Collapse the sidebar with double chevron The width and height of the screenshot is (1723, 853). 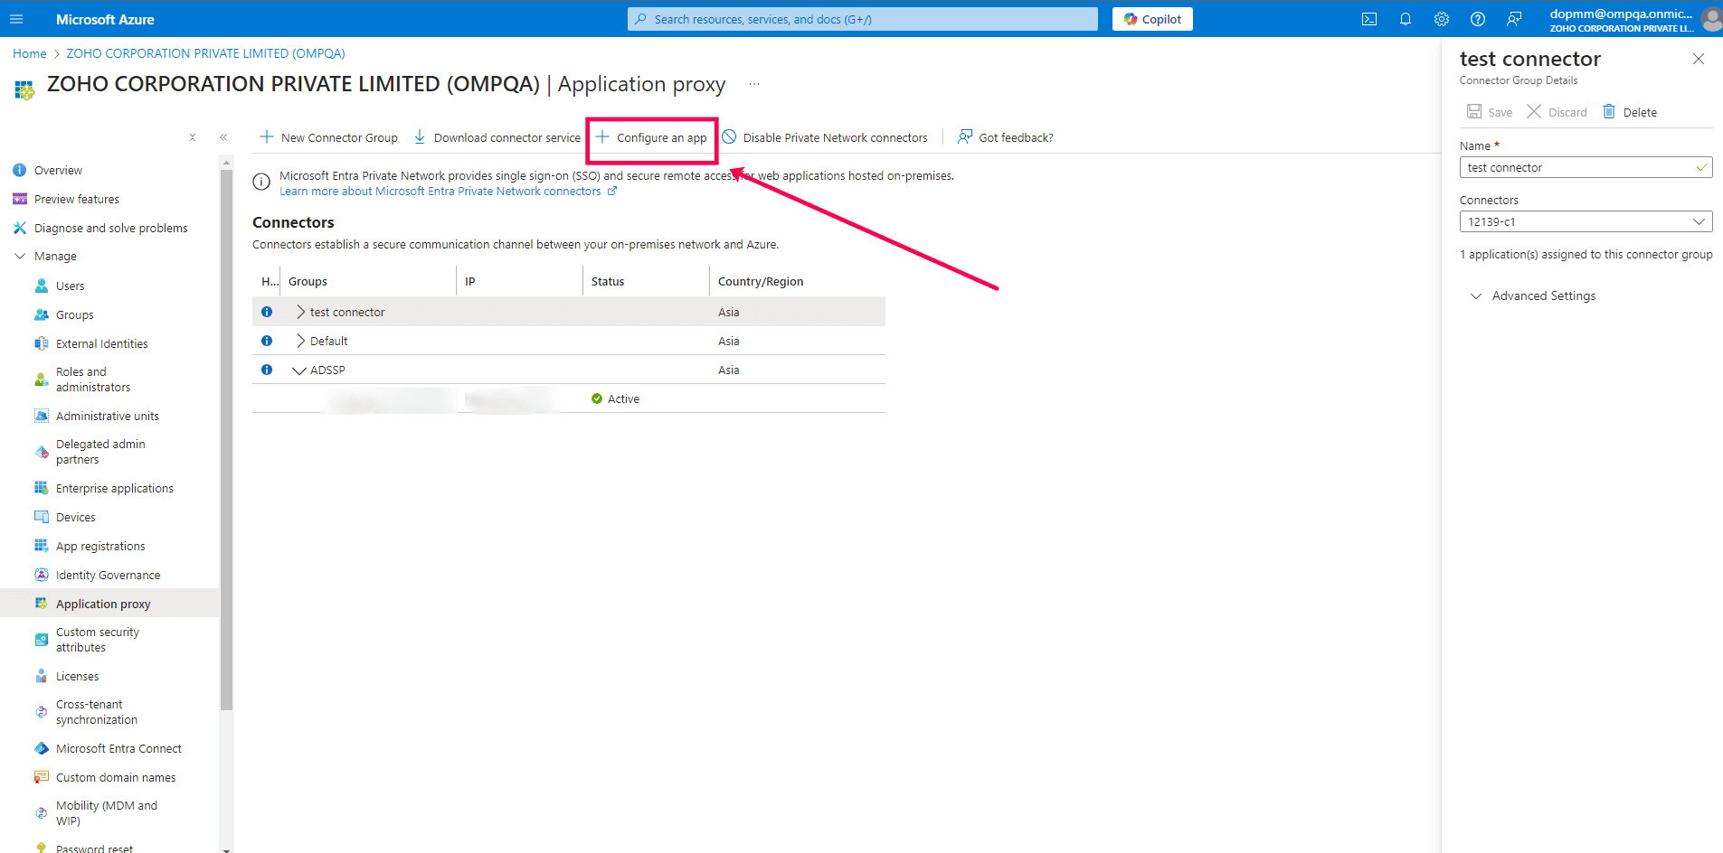223,137
